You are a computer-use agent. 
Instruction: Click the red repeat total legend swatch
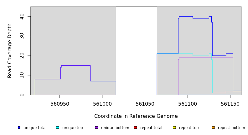pos(135,127)
